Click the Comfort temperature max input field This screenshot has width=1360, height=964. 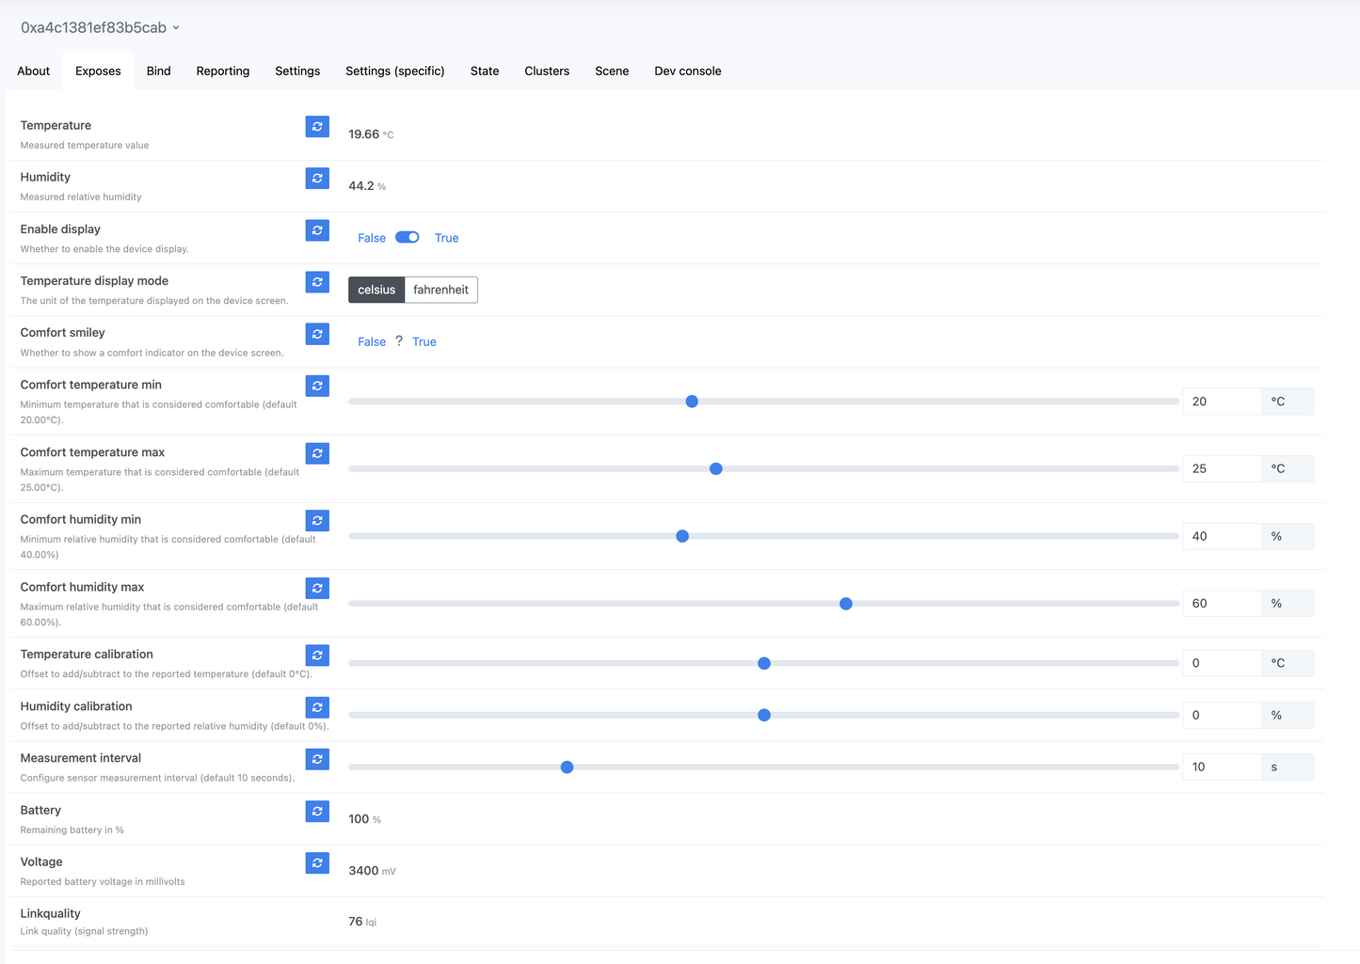click(1221, 468)
